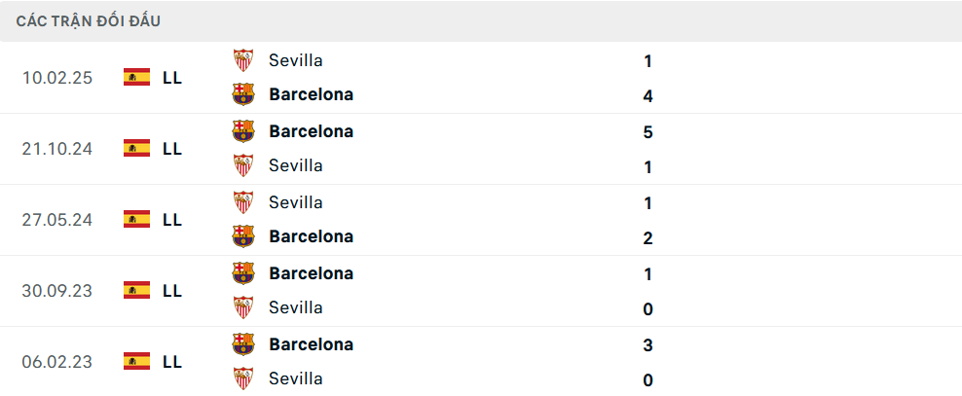Click Spain flag beside 06.02.23 date
This screenshot has height=396, width=962.
click(136, 362)
